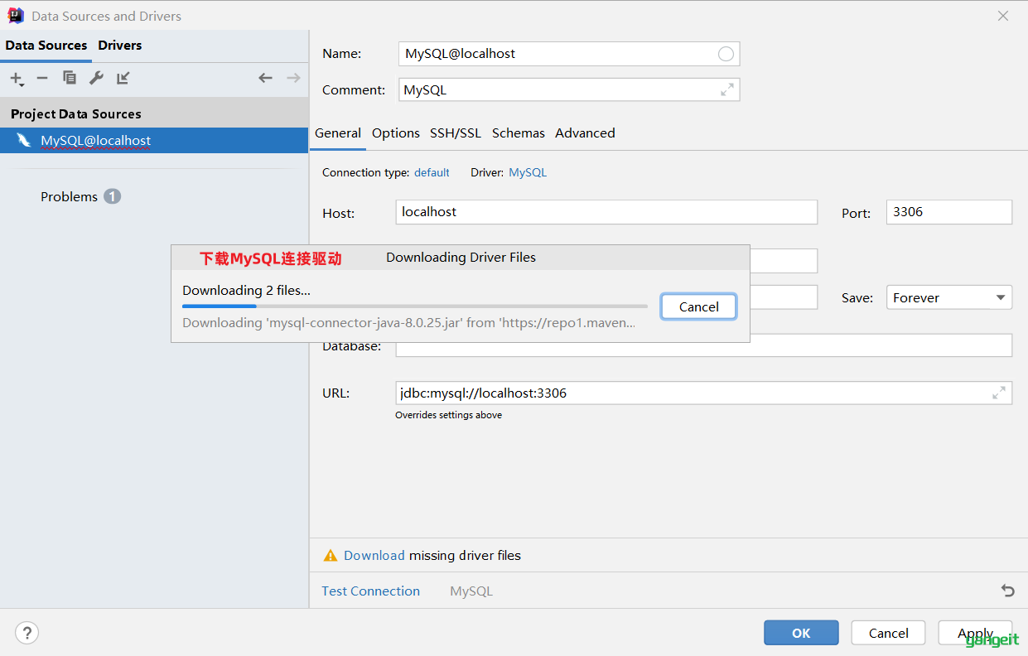Click the IntelliJ icon in title bar
Screen dimensions: 1028x656
pyautogui.click(x=16, y=16)
